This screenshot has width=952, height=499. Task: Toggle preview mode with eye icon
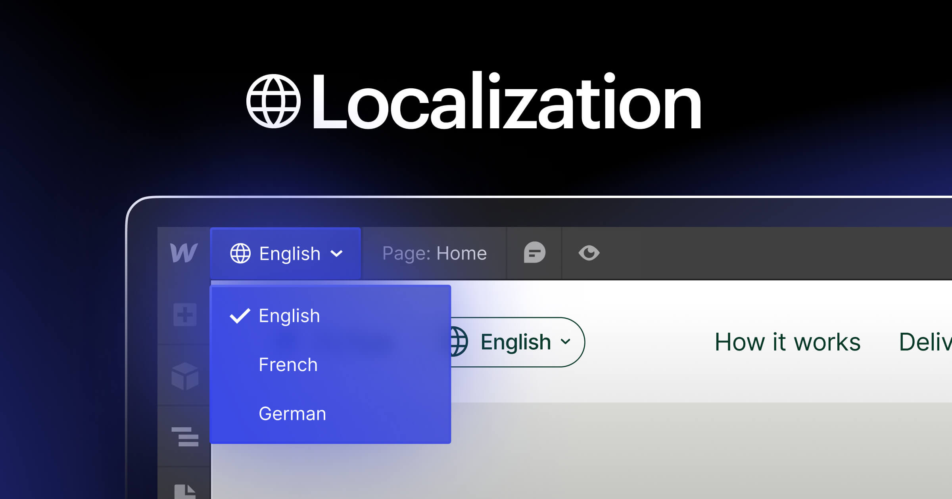point(589,253)
